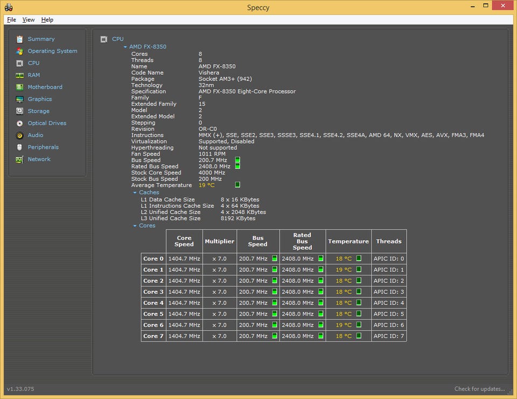Open the Optical Drives disc icon

pyautogui.click(x=19, y=123)
